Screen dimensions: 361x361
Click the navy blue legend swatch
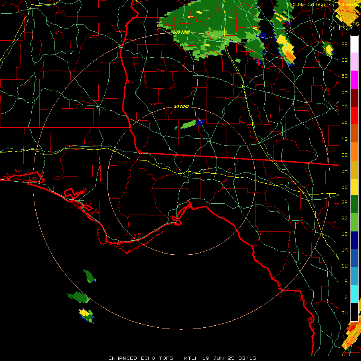coord(354,240)
